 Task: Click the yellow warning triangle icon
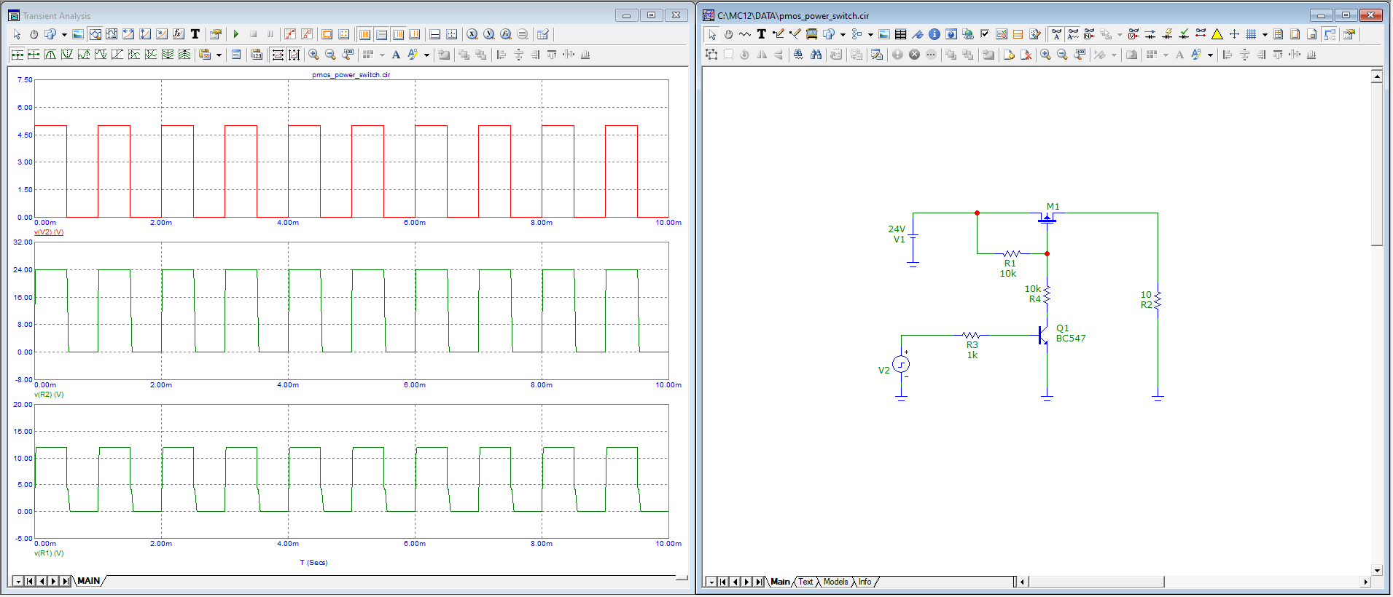click(1217, 34)
